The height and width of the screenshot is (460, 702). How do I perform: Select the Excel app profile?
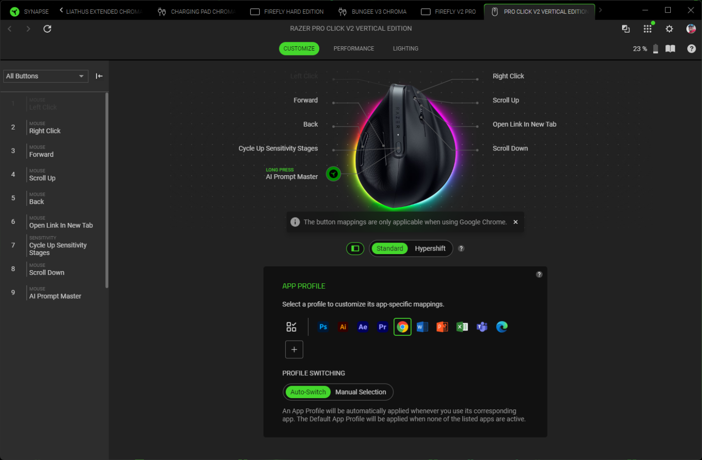462,327
